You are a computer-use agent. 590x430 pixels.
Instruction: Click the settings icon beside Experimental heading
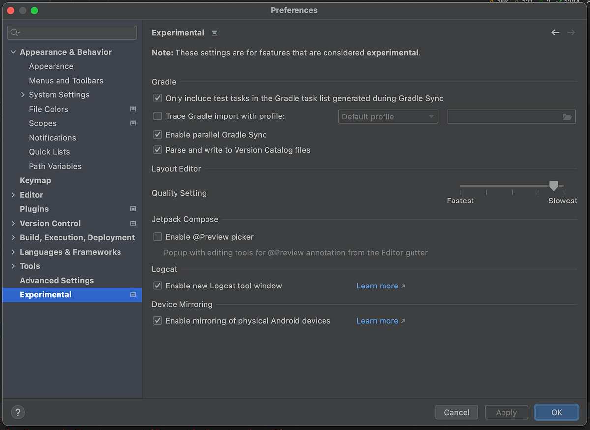click(214, 33)
